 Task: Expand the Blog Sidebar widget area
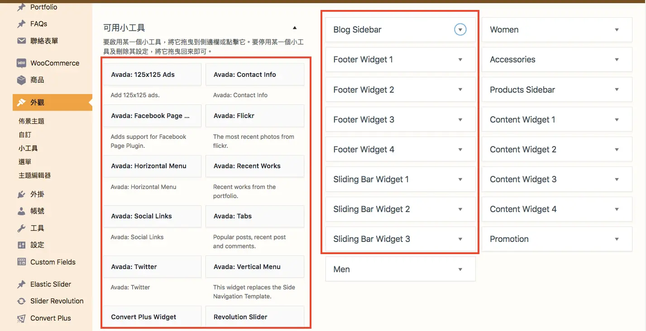click(x=460, y=30)
